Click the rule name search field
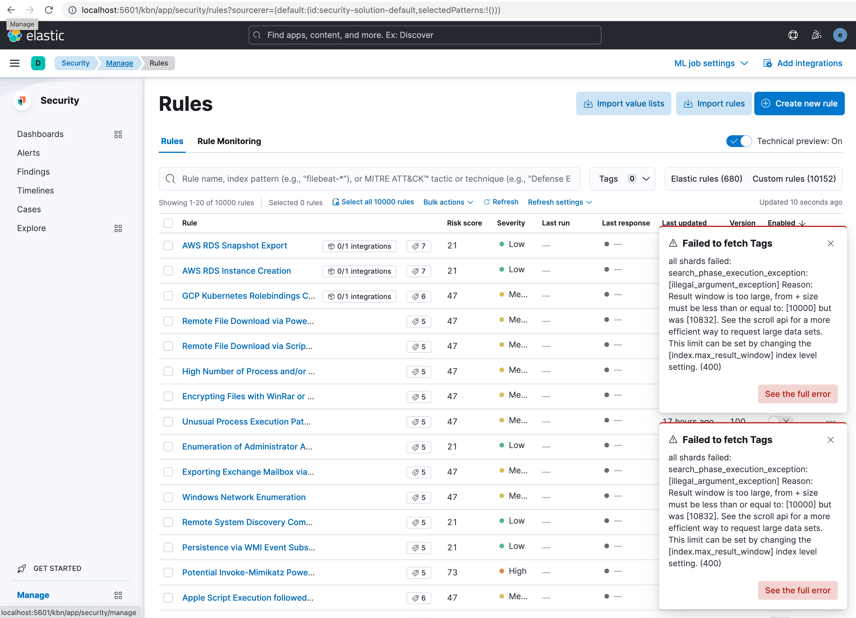856x618 pixels. click(369, 178)
